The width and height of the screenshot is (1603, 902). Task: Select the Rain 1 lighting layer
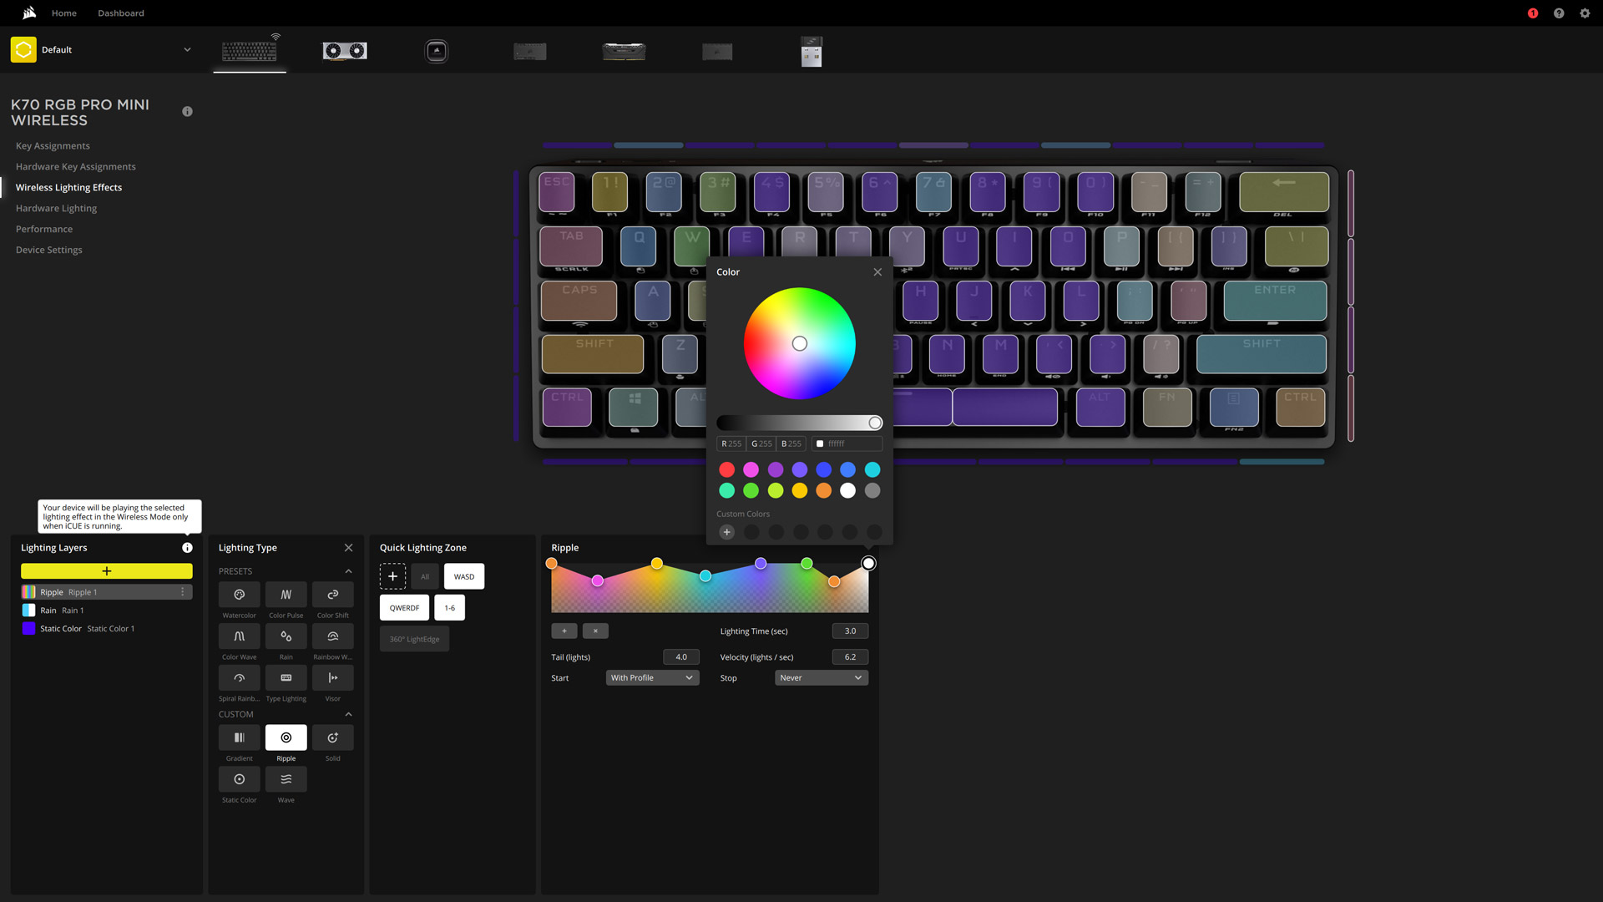tap(107, 611)
